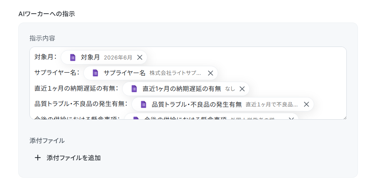Remove the サプライヤー名 chip with X

pyautogui.click(x=211, y=73)
